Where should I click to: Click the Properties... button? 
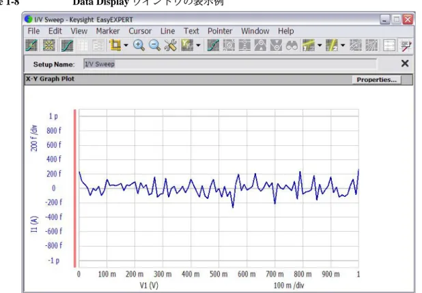click(x=376, y=80)
